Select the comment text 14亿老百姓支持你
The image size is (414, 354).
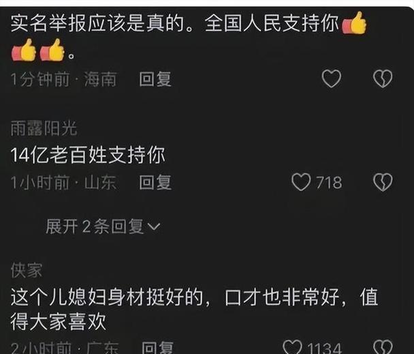point(88,155)
